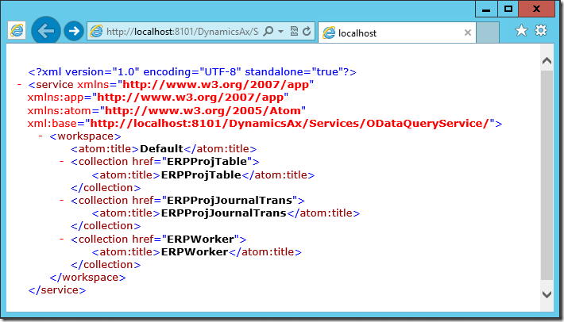Screen dimensions: 564x322
Task: Click the Internet Explorer logo at window corner
Action: [17, 31]
